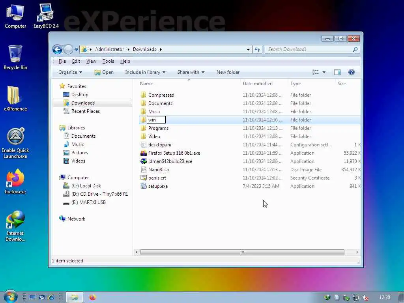Sort by the Name column header
Image resolution: width=404 pixels, height=303 pixels.
(146, 84)
